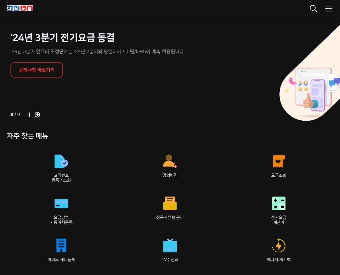Click the '24년 3분기 전기요금 동결 headline
The width and height of the screenshot is (340, 275).
coord(62,38)
